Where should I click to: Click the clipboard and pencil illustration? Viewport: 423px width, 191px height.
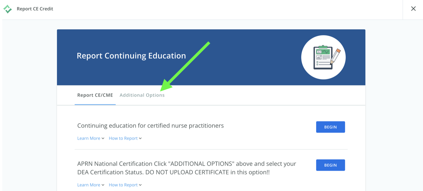327,57
